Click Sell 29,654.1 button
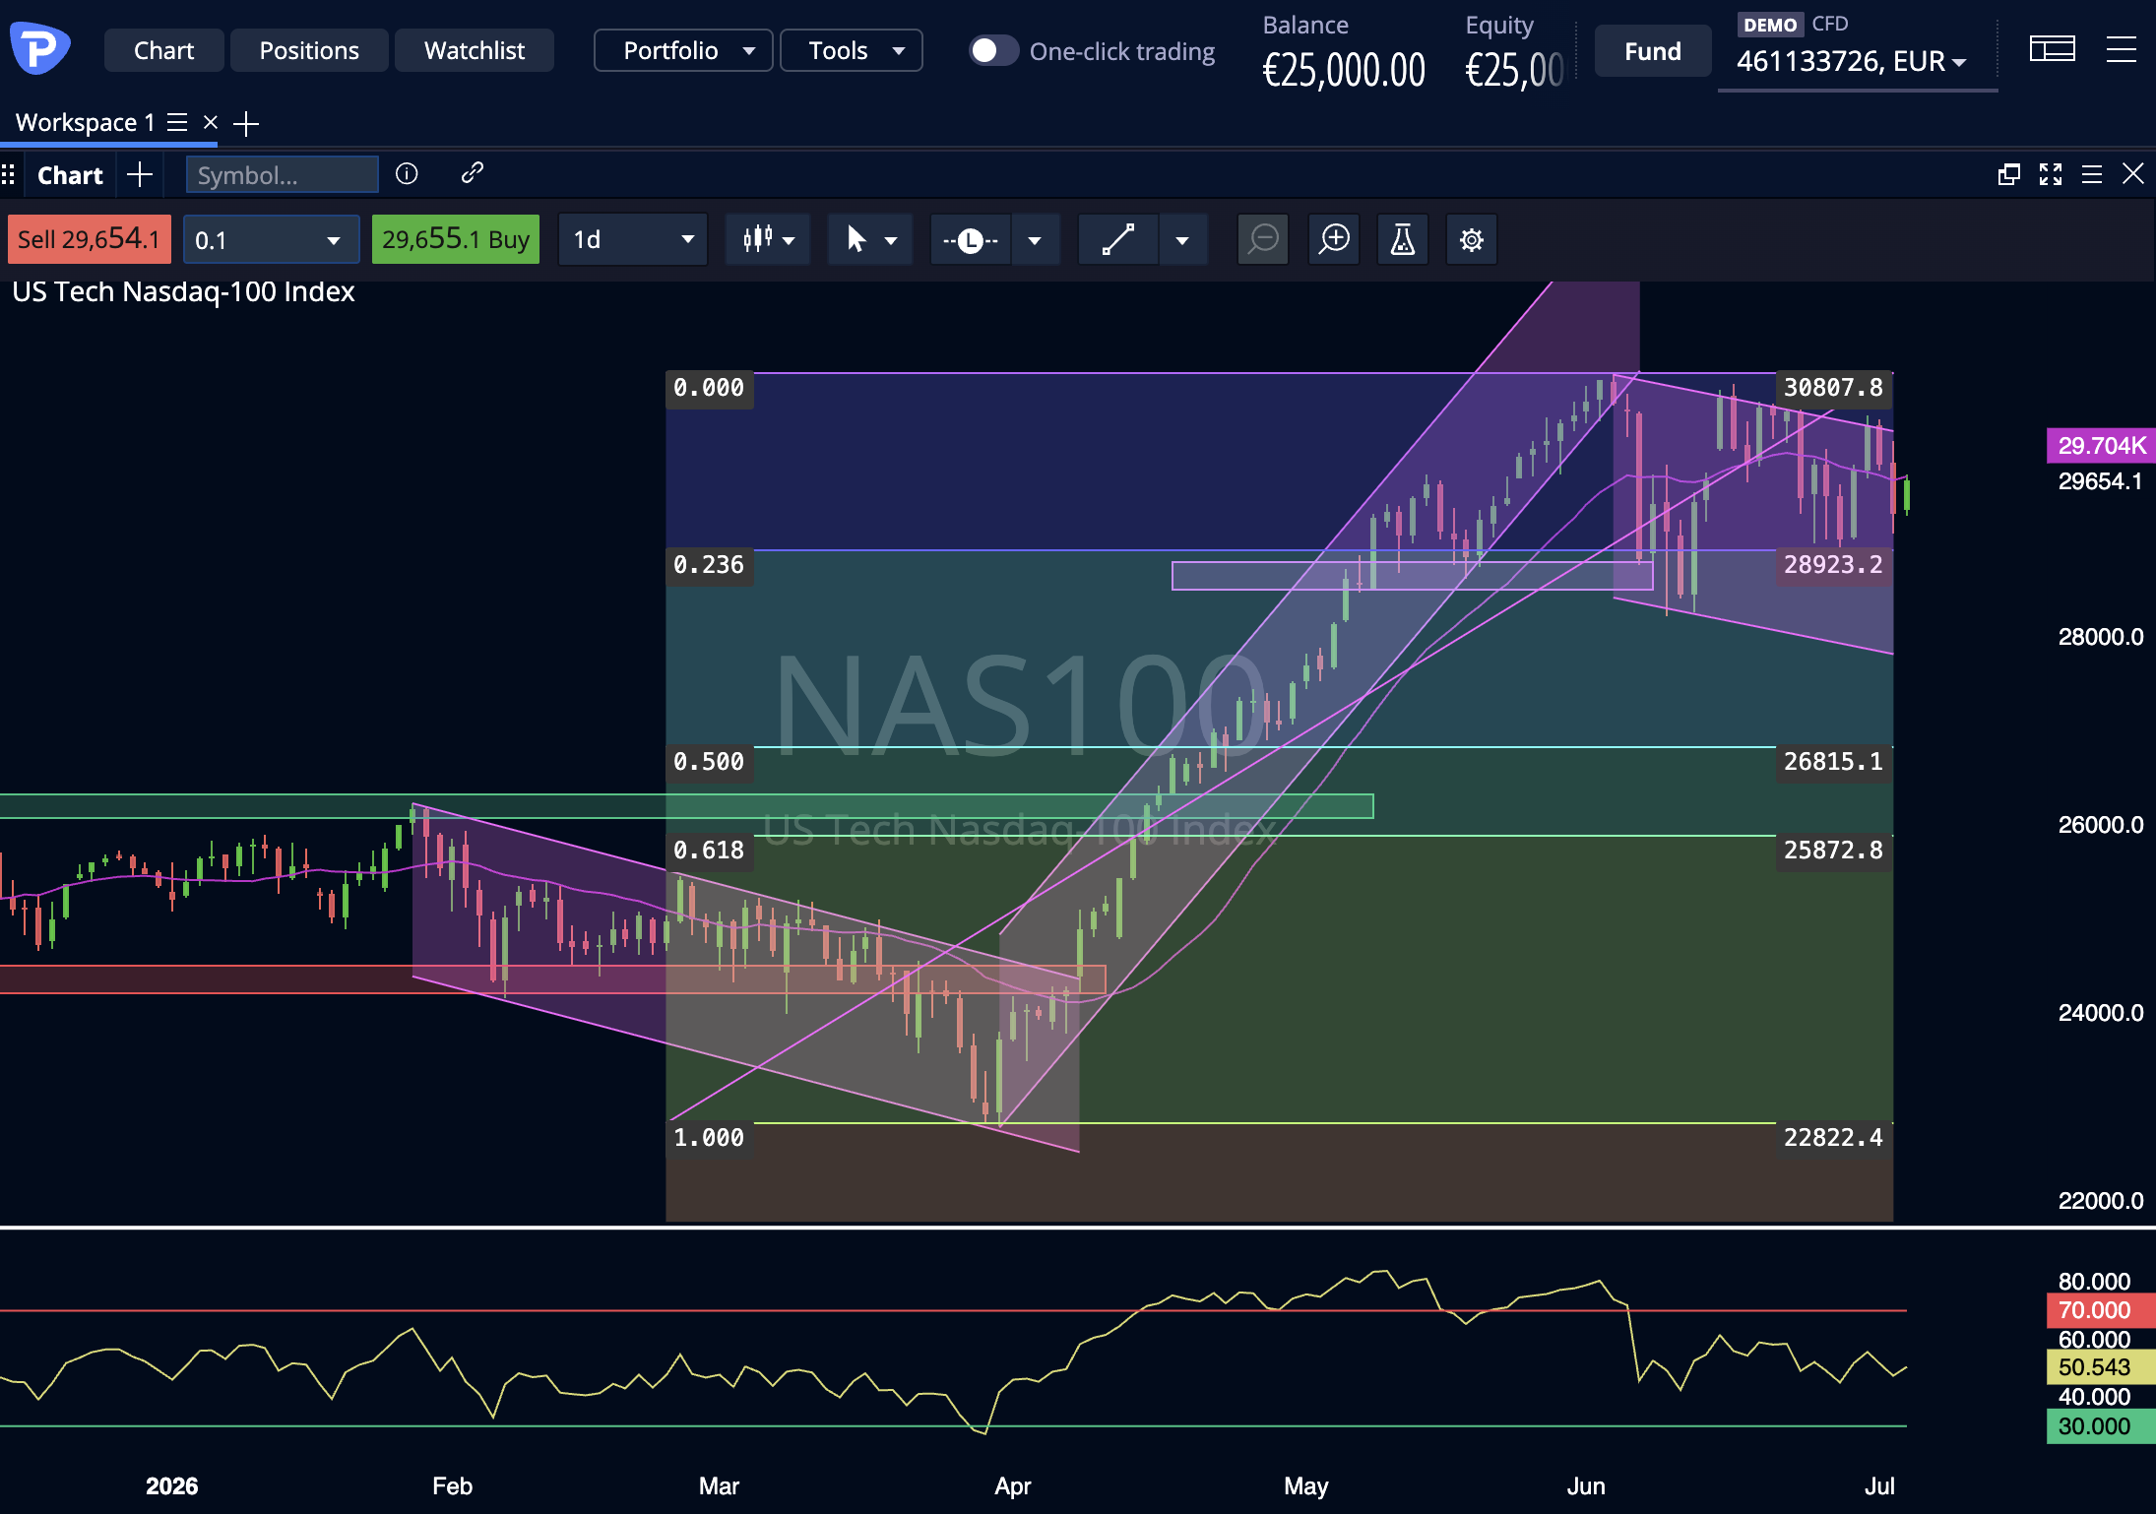 [x=90, y=239]
